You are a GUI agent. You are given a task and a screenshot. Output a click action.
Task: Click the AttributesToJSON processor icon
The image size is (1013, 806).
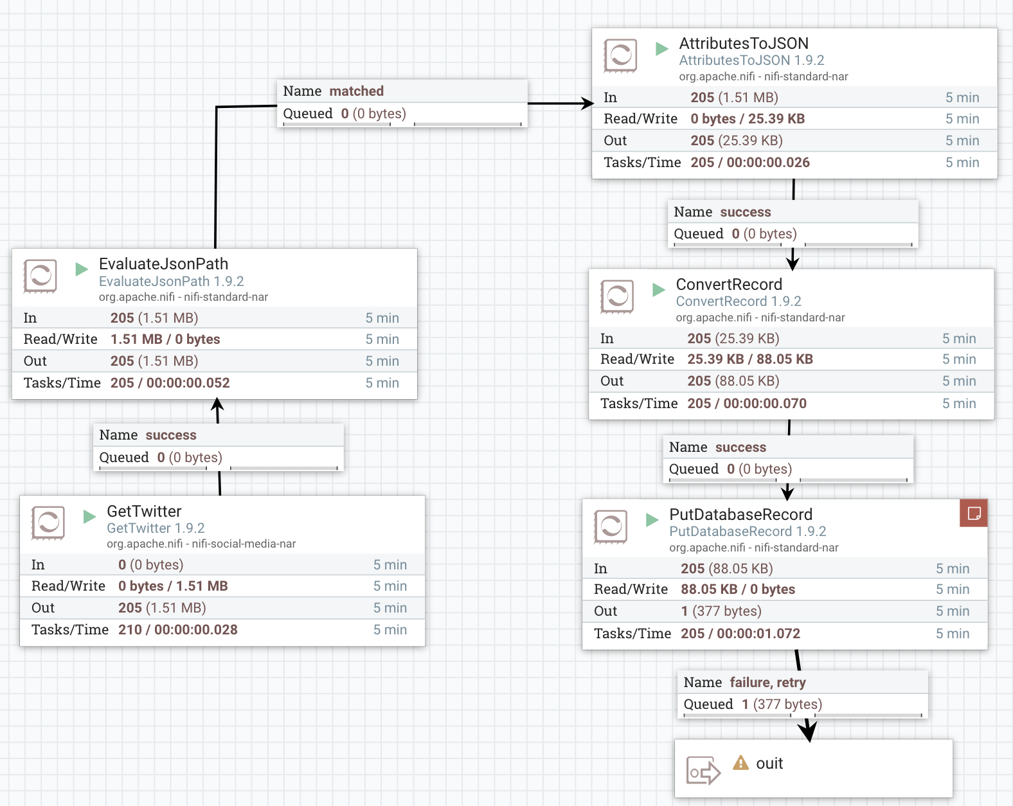620,56
